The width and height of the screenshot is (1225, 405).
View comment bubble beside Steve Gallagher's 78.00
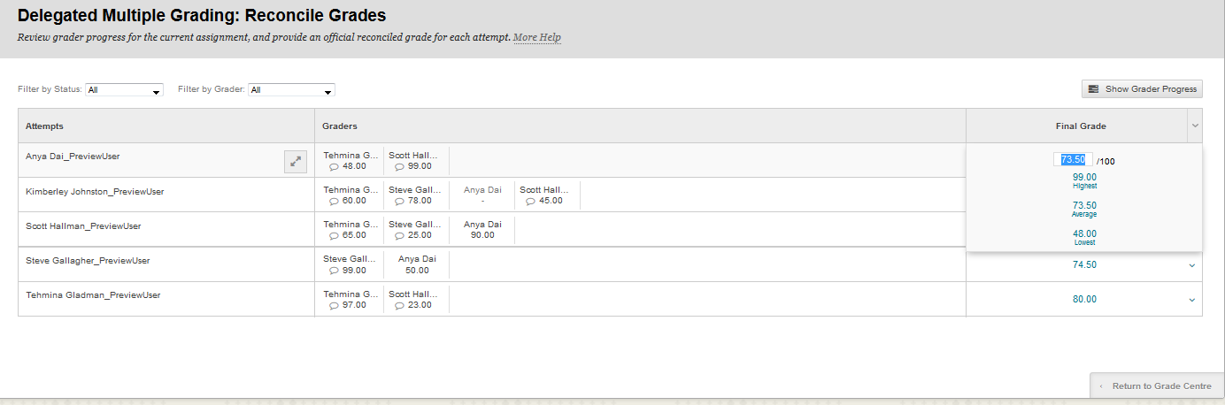[399, 201]
